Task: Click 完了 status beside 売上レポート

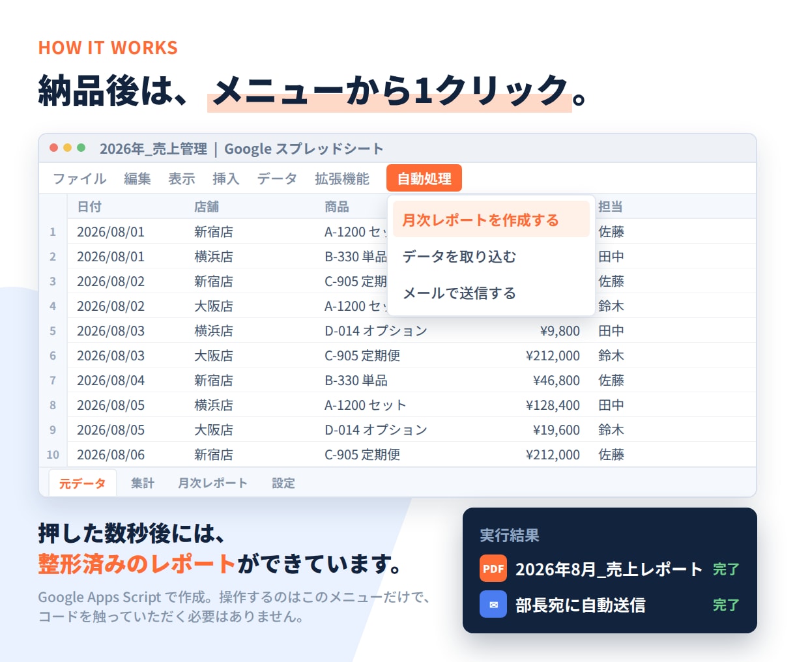Action: click(x=726, y=569)
